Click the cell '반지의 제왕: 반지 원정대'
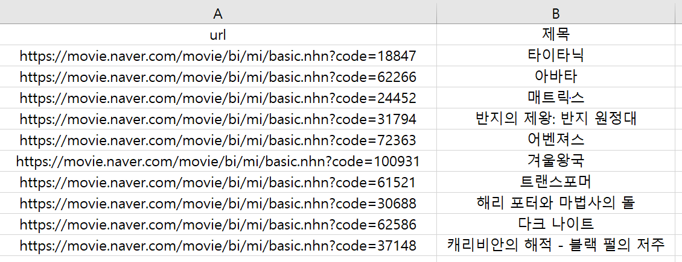 point(556,119)
